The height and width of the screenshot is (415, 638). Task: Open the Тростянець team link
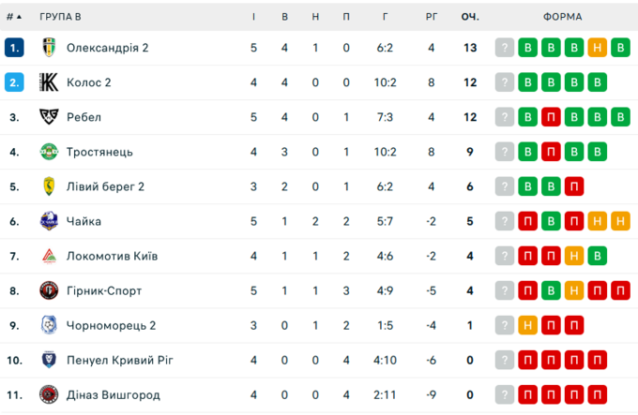pyautogui.click(x=99, y=152)
